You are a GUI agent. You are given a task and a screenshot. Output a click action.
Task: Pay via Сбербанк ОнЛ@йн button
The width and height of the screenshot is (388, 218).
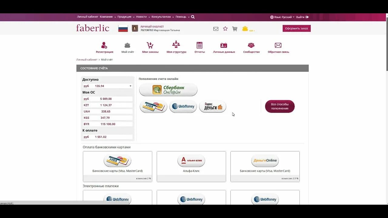(x=168, y=90)
